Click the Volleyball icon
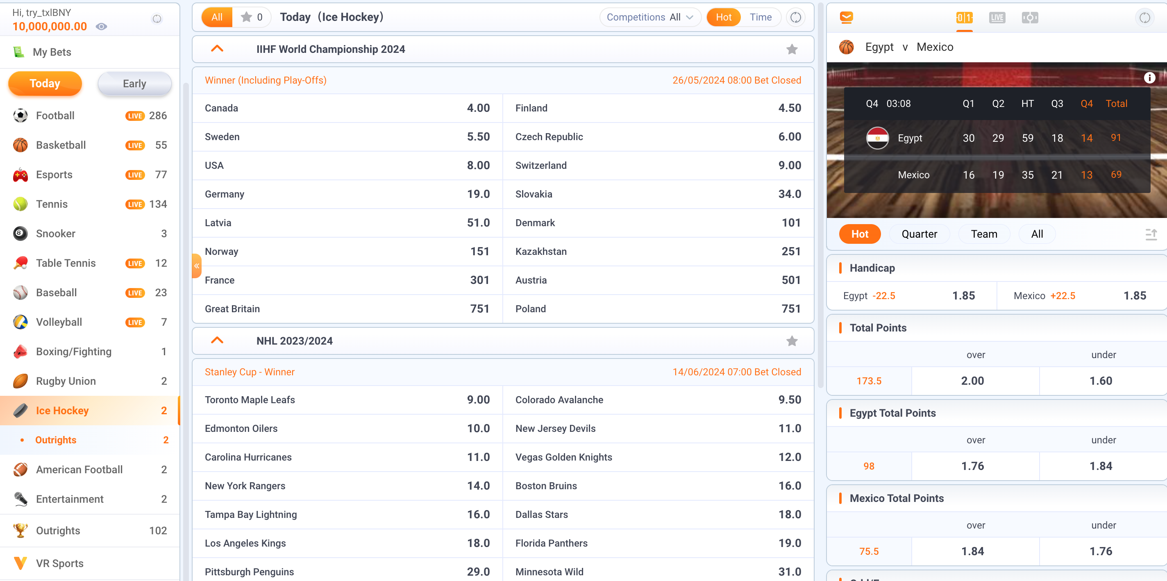The width and height of the screenshot is (1167, 581). [20, 322]
